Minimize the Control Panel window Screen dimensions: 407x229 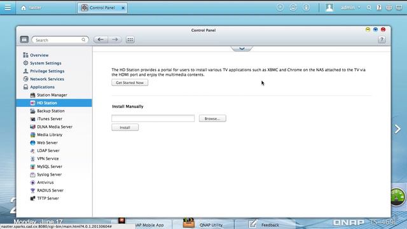368,30
